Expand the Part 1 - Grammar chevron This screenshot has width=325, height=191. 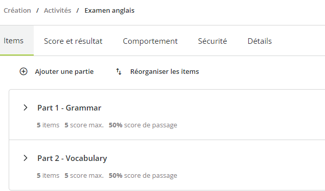[25, 107]
